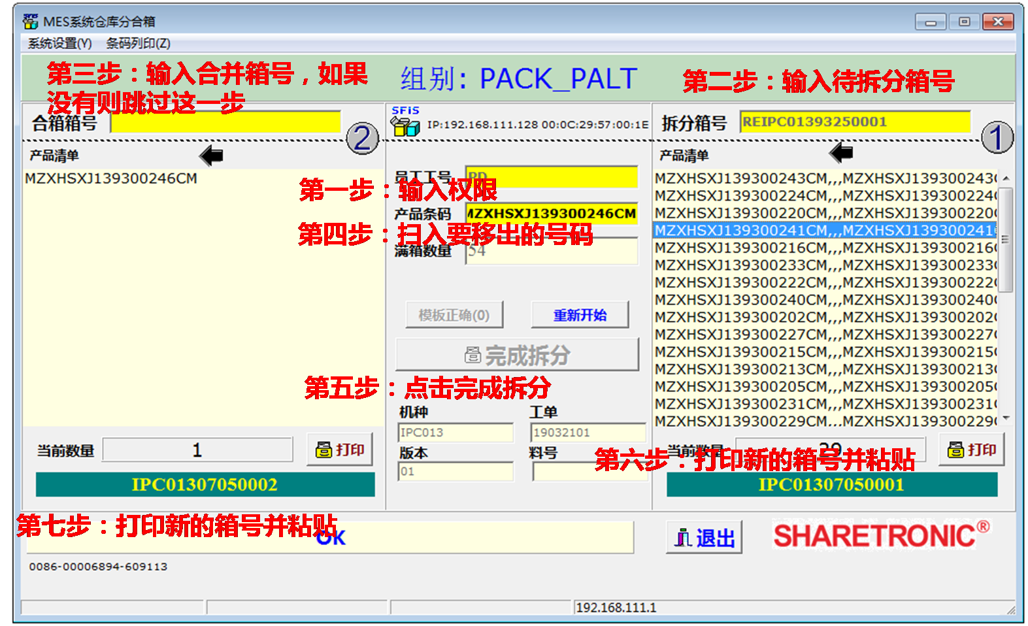Select highlighted row MZXHSXJ139300241CM in list
The height and width of the screenshot is (626, 1028).
(825, 230)
